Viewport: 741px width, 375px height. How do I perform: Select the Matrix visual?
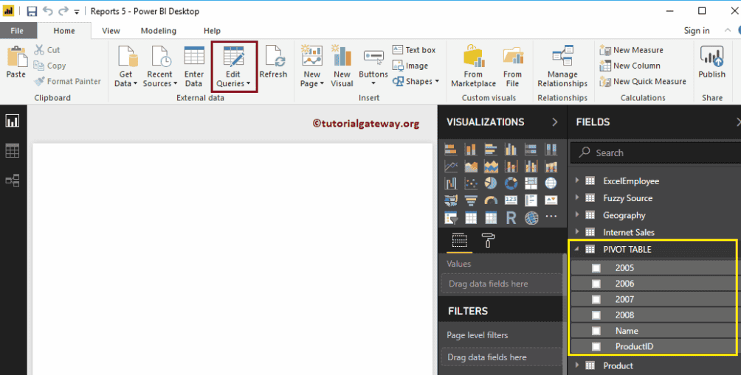click(491, 217)
